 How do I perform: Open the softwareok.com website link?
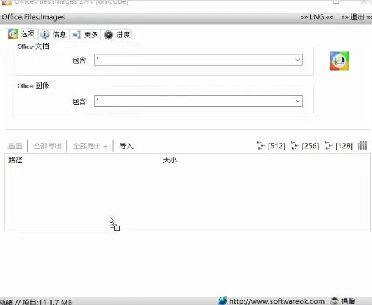click(x=277, y=301)
